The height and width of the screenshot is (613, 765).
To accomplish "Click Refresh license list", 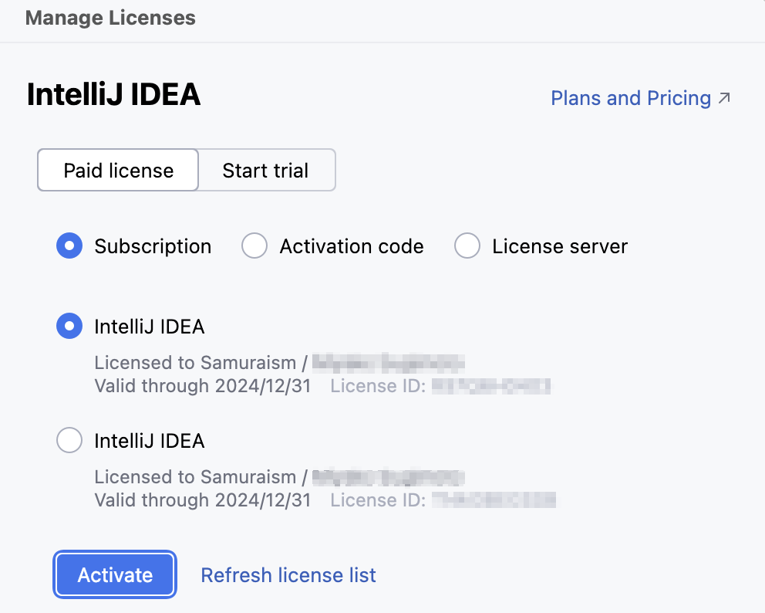I will pyautogui.click(x=288, y=575).
